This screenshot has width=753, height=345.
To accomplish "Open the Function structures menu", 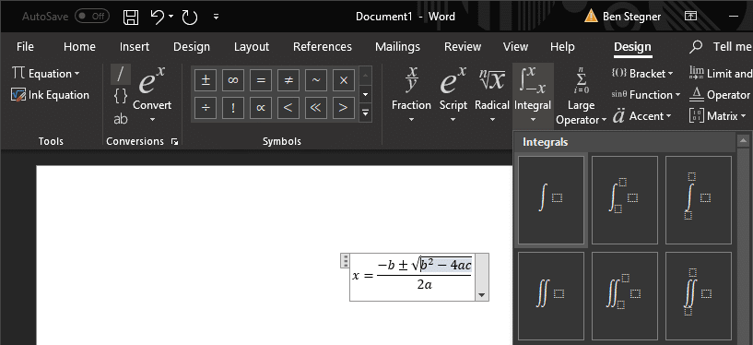I will tap(646, 95).
